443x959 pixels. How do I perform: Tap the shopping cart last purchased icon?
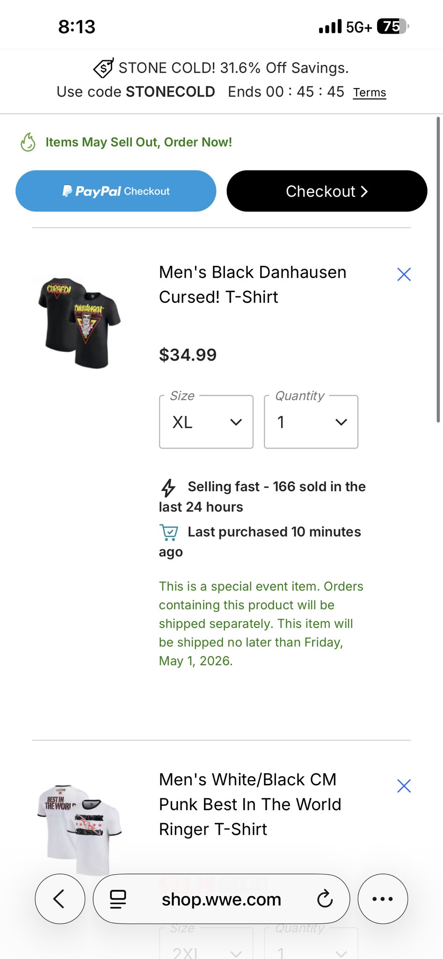pos(169,532)
